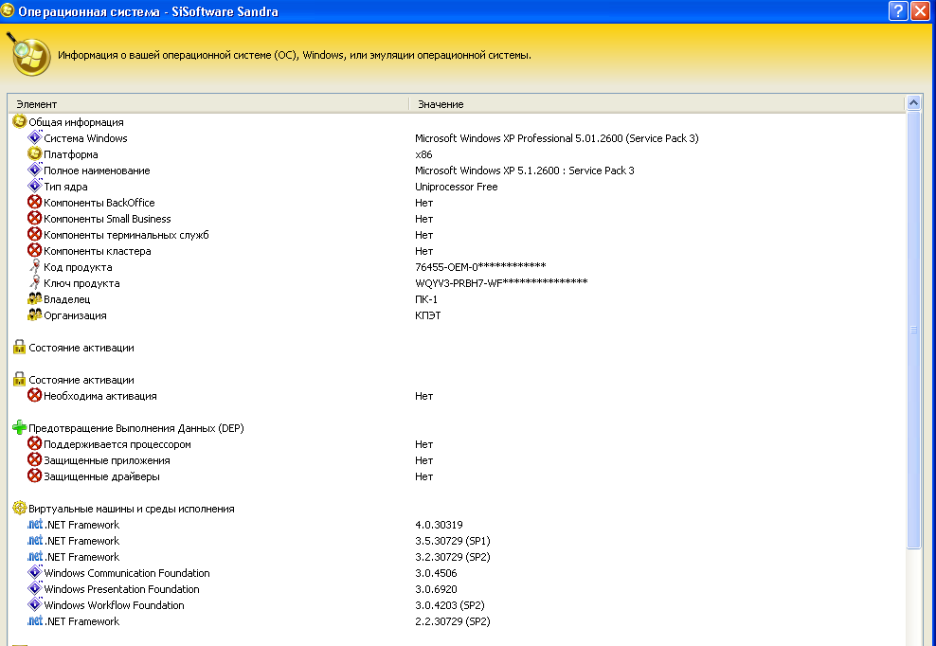The image size is (936, 646).
Task: Select the 'Общая информация' group label
Action: point(77,122)
